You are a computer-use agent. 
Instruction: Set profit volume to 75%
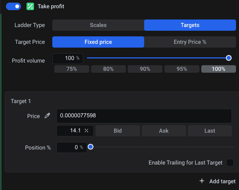72,69
